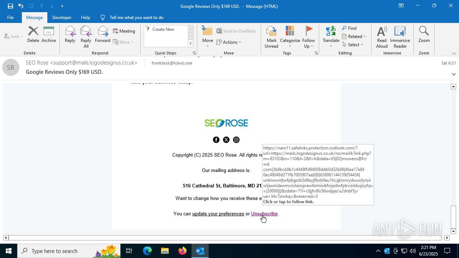The height and width of the screenshot is (258, 459).
Task: Switch to the Developer tab
Action: pyautogui.click(x=62, y=17)
